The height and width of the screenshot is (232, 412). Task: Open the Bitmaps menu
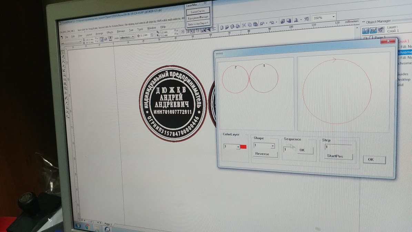click(x=121, y=31)
